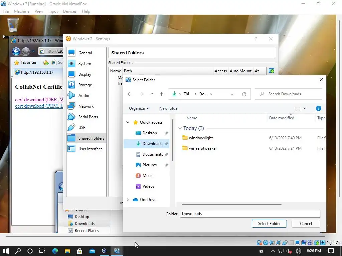Image resolution: width=342 pixels, height=256 pixels.
Task: Open the VirtualBox Manager taskbar icon
Action: point(104,251)
